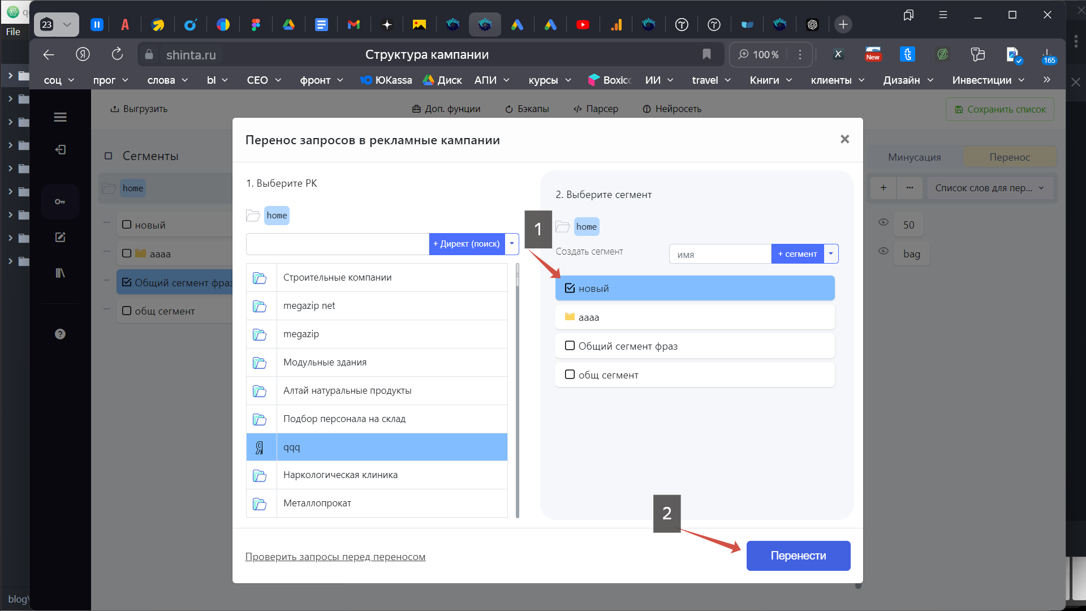Toggle the aaaa checkbox in the background segments list
Image resolution: width=1086 pixels, height=611 pixels.
click(x=127, y=253)
